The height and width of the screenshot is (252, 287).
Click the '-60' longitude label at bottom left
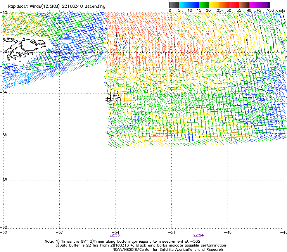[3, 232]
